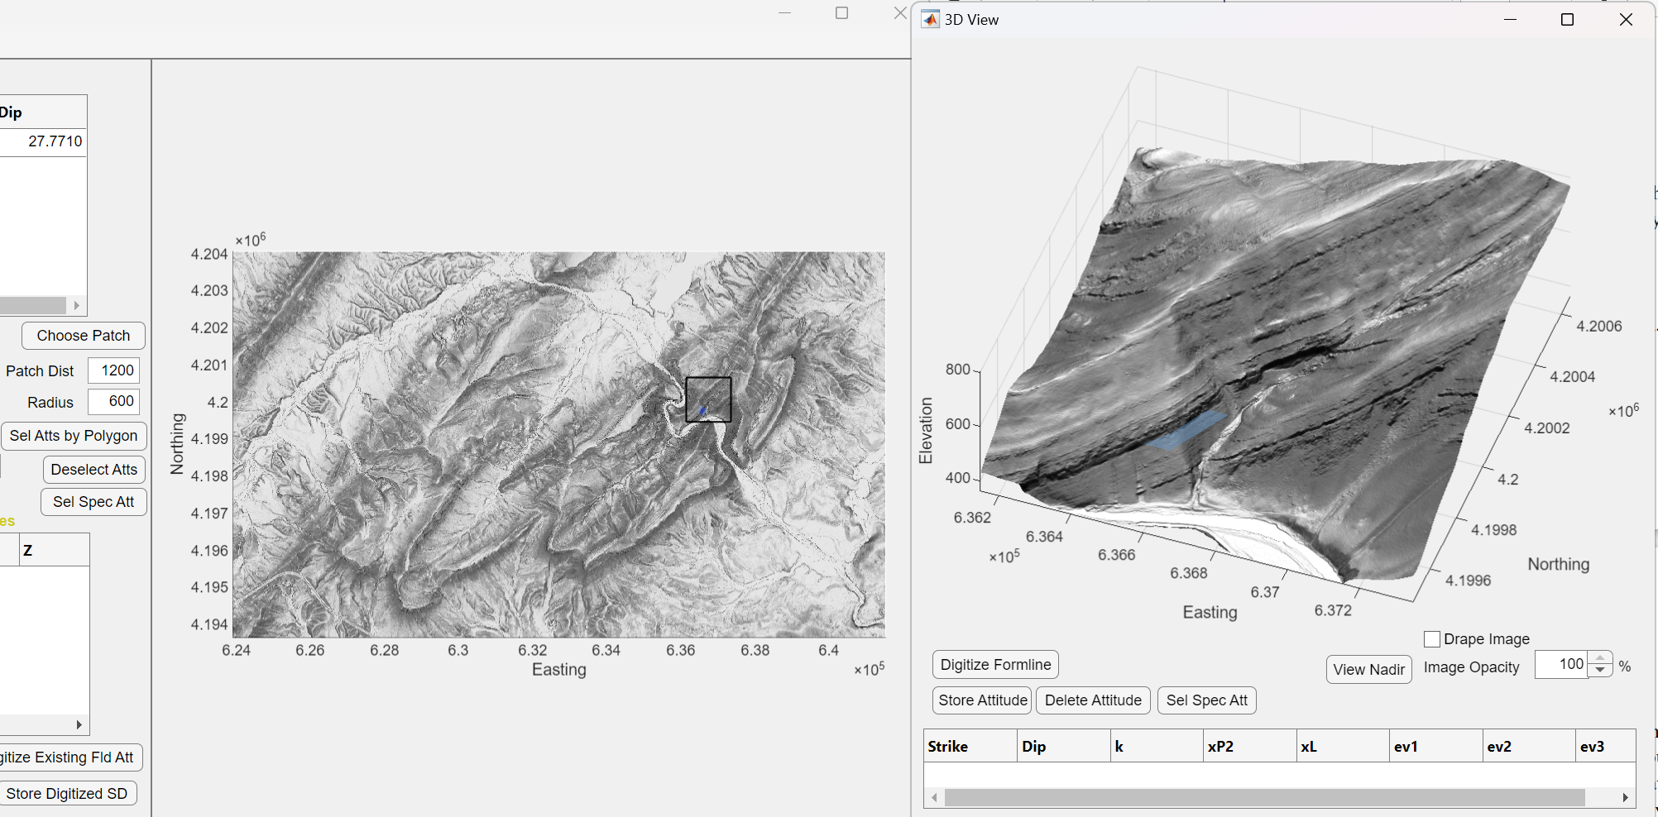Image resolution: width=1658 pixels, height=817 pixels.
Task: Enable the Drape Image checkbox
Action: (x=1432, y=639)
